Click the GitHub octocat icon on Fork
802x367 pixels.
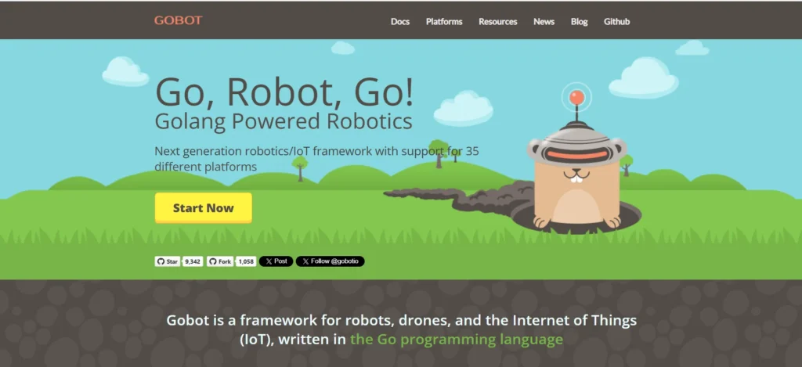click(212, 261)
